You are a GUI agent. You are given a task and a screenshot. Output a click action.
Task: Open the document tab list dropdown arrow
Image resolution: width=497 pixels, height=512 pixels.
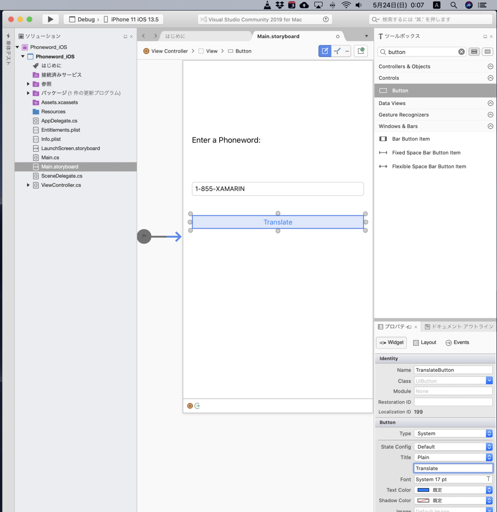tap(366, 36)
